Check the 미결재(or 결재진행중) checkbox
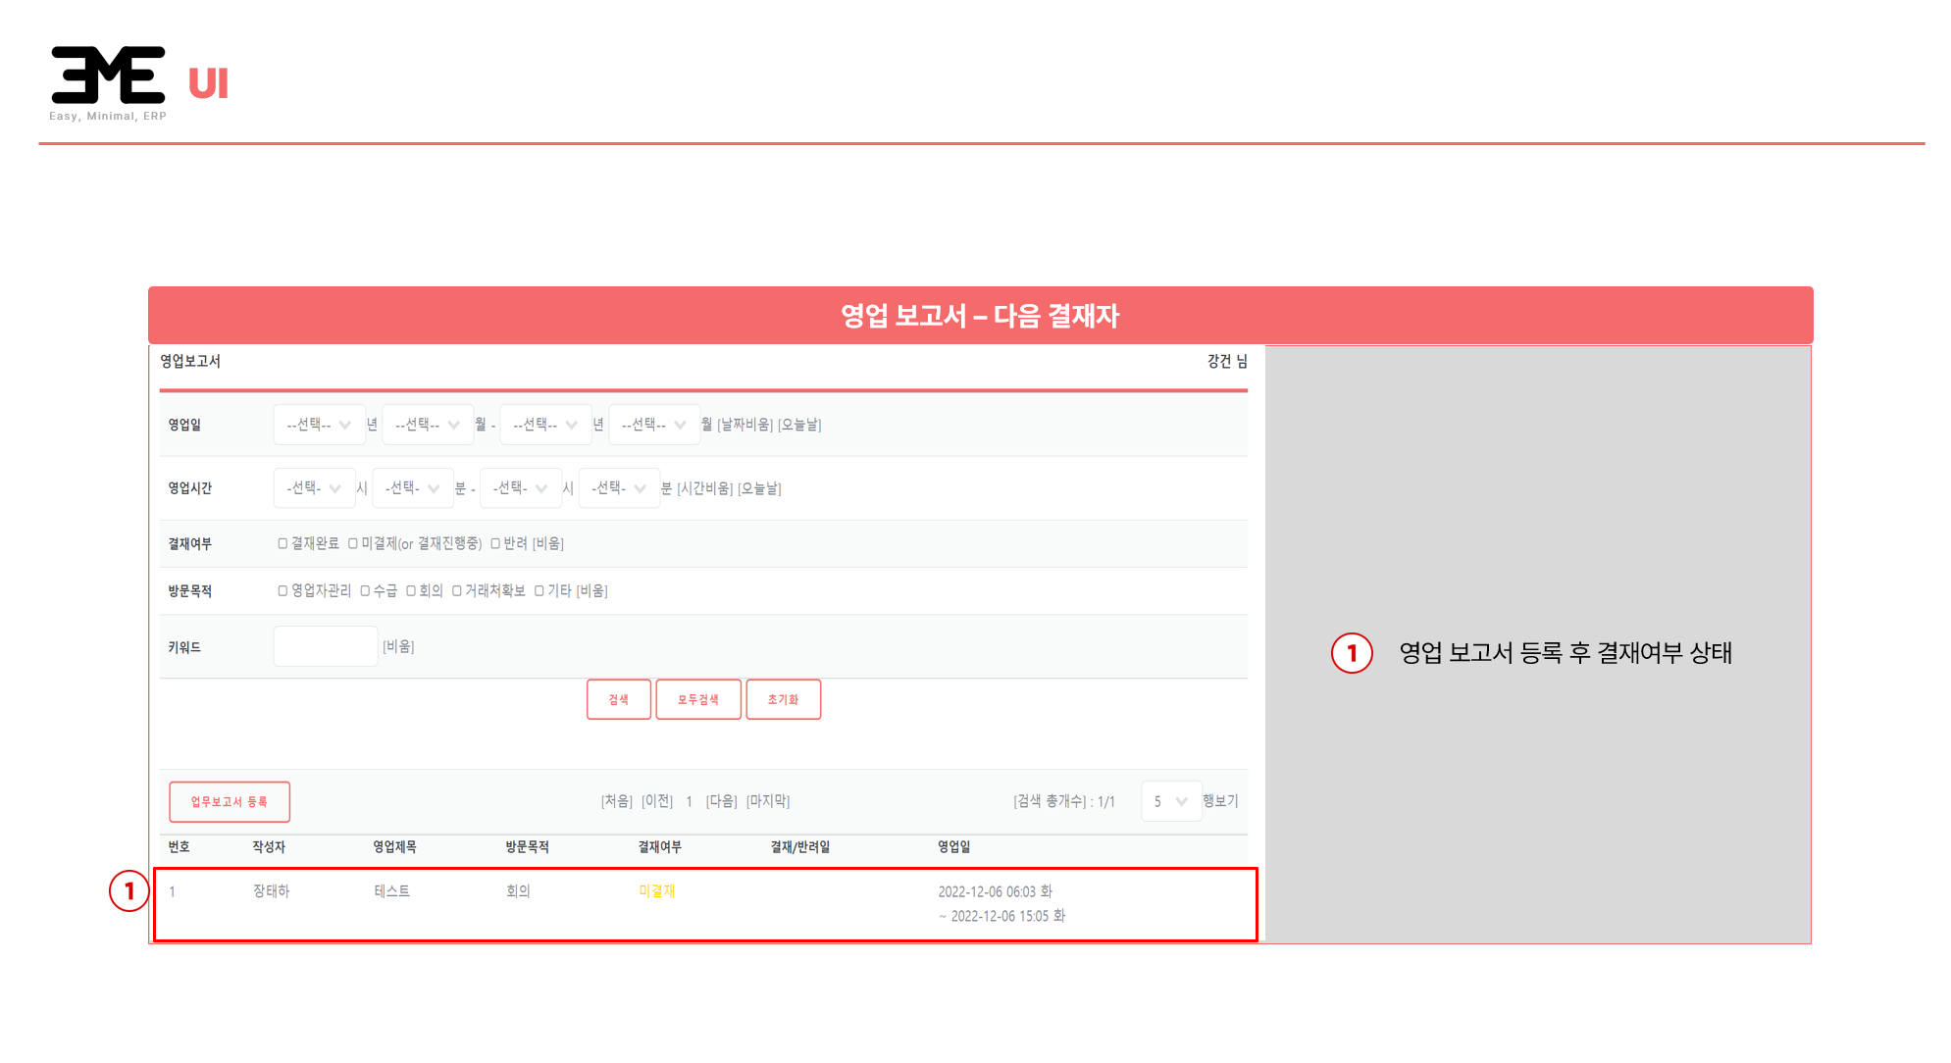Screen dimensions: 1951x1063 [x=353, y=543]
